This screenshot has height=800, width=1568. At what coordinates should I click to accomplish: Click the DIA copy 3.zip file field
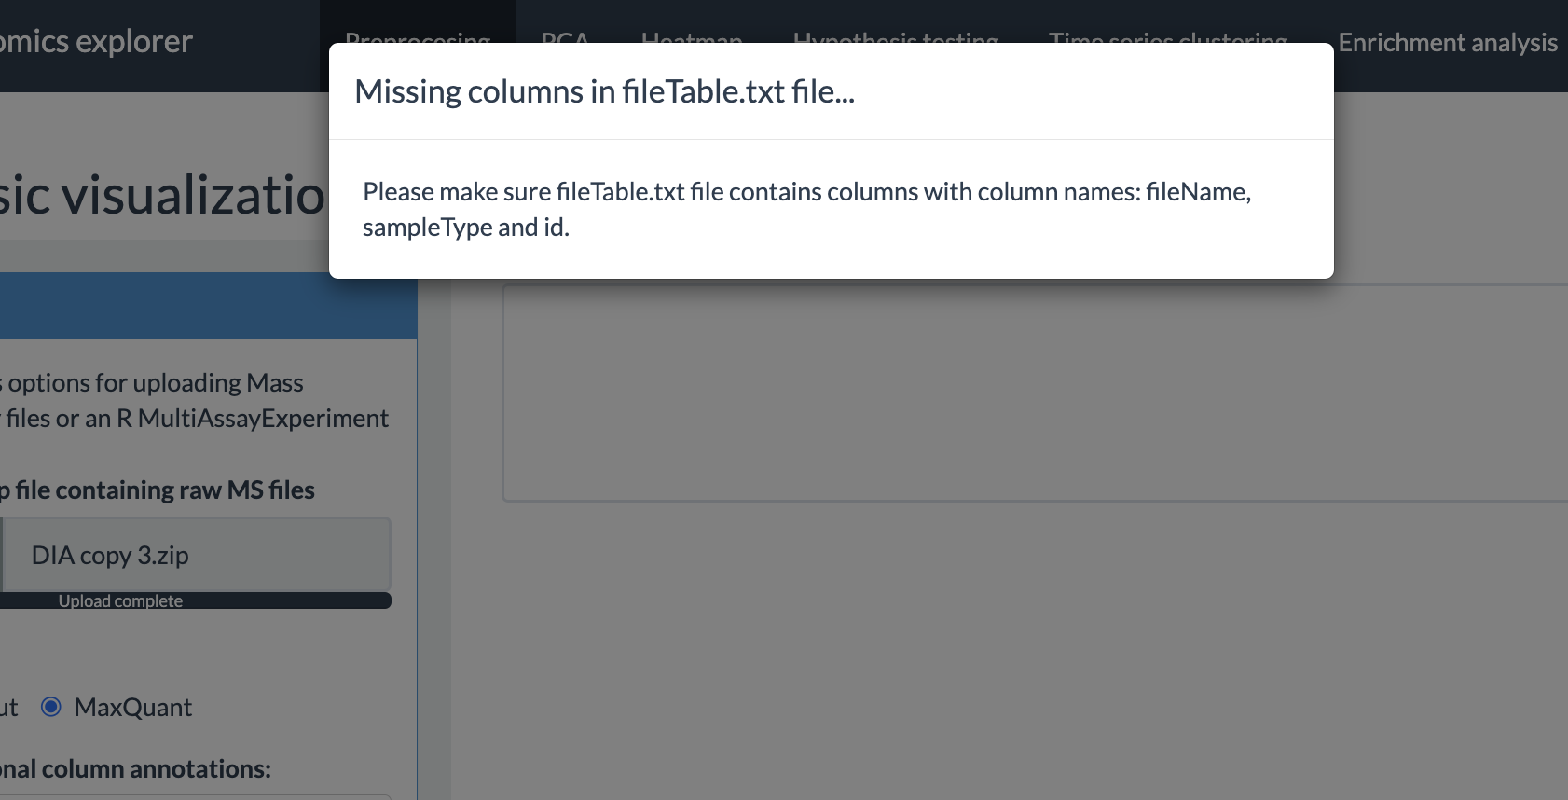pos(195,555)
